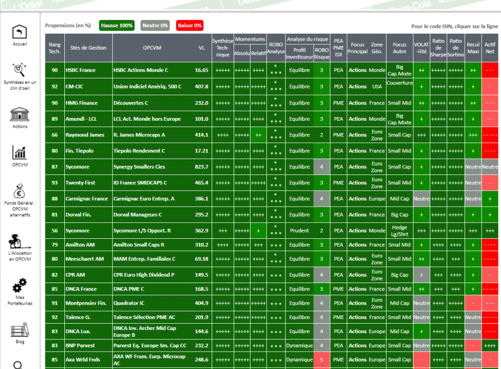Click VL value 16.65
The height and width of the screenshot is (369, 501).
201,70
